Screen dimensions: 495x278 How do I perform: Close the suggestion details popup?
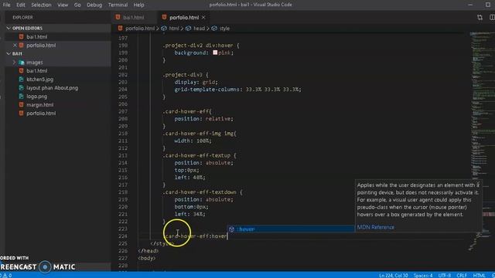coord(479,183)
